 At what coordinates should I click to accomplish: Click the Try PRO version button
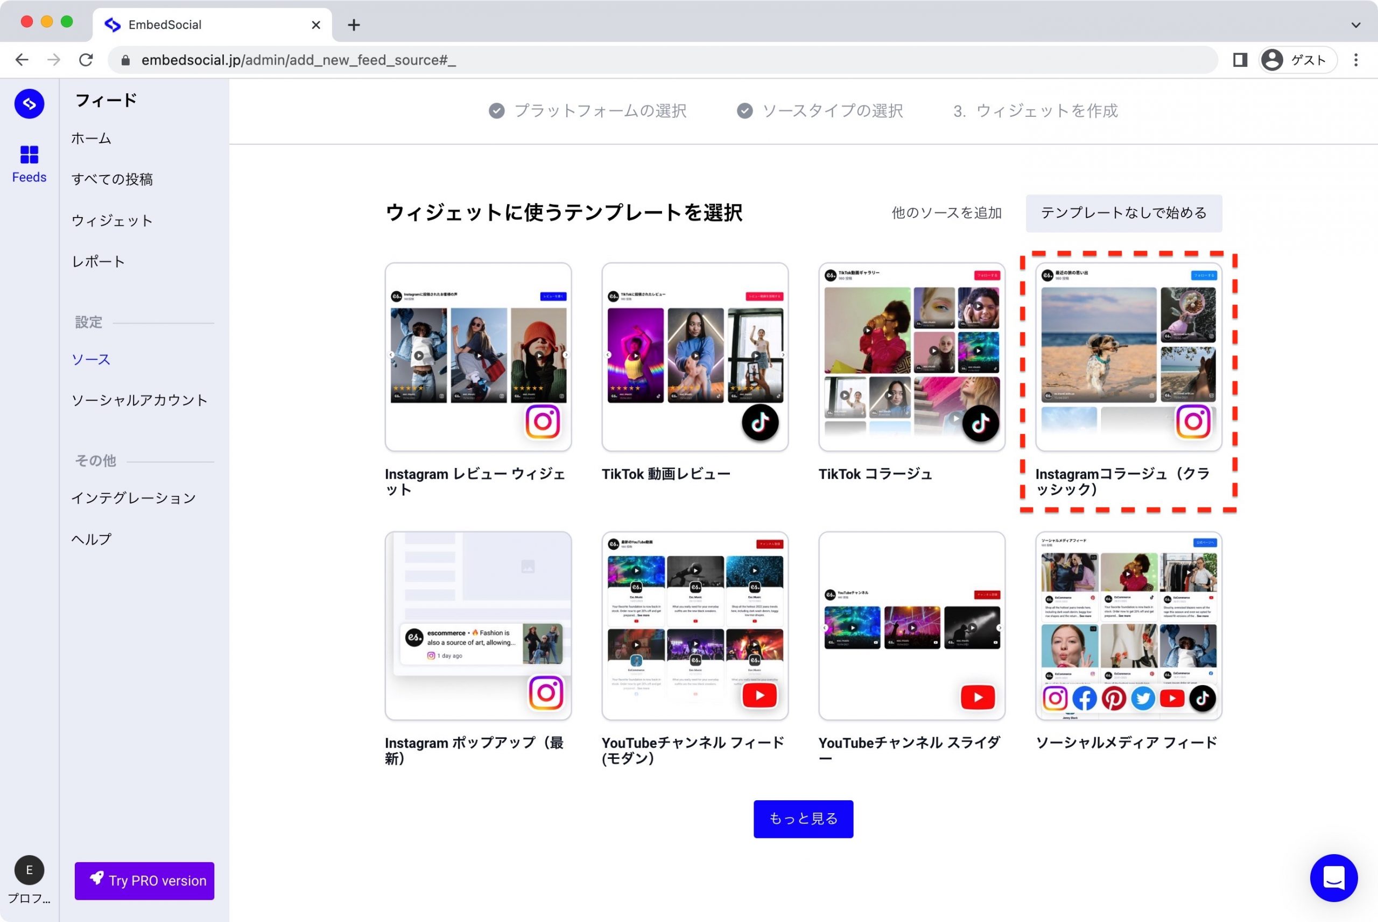144,880
